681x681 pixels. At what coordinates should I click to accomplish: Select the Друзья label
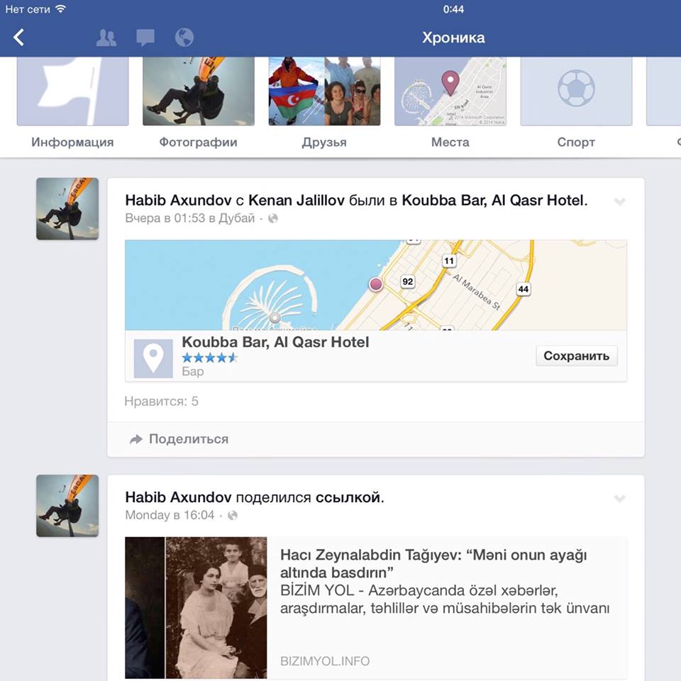tap(324, 143)
